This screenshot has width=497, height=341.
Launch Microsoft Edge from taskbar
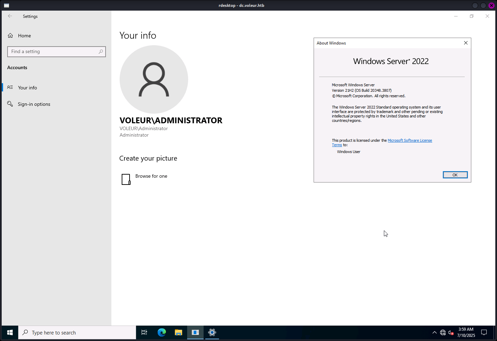(x=161, y=332)
